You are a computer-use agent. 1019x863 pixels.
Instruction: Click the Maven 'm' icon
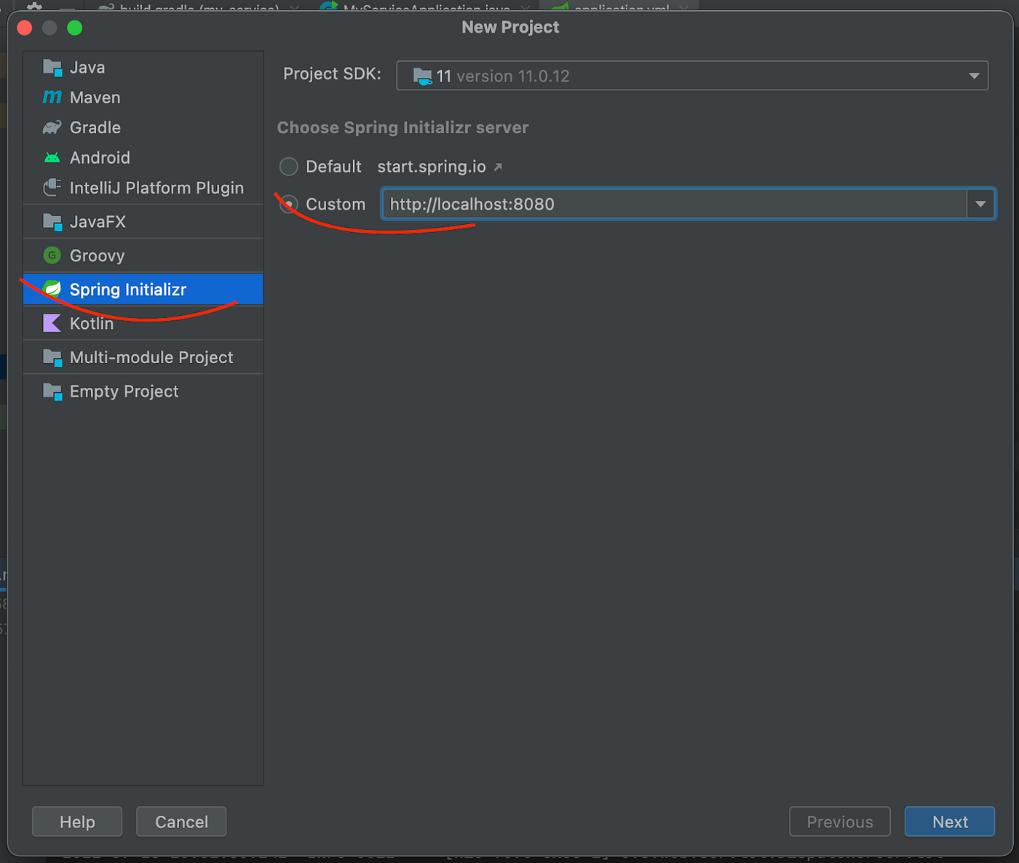pyautogui.click(x=52, y=98)
